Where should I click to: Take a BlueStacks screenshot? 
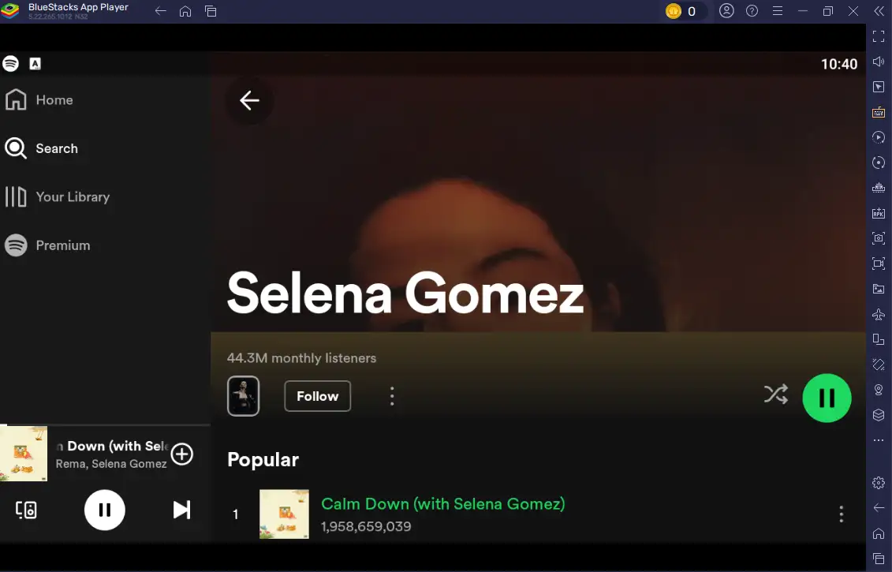(x=879, y=238)
